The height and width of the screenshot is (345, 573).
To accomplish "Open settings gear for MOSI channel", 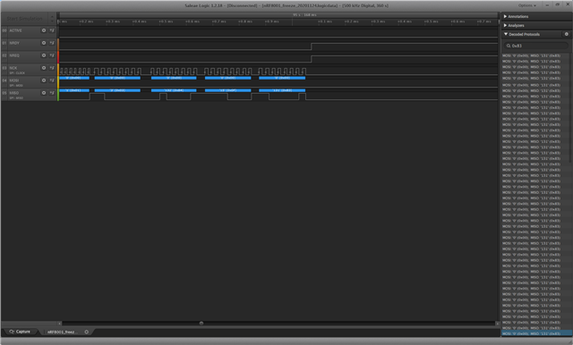I will click(44, 80).
